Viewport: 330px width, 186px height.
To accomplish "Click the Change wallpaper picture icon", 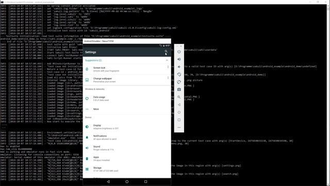I will tap(87, 80).
